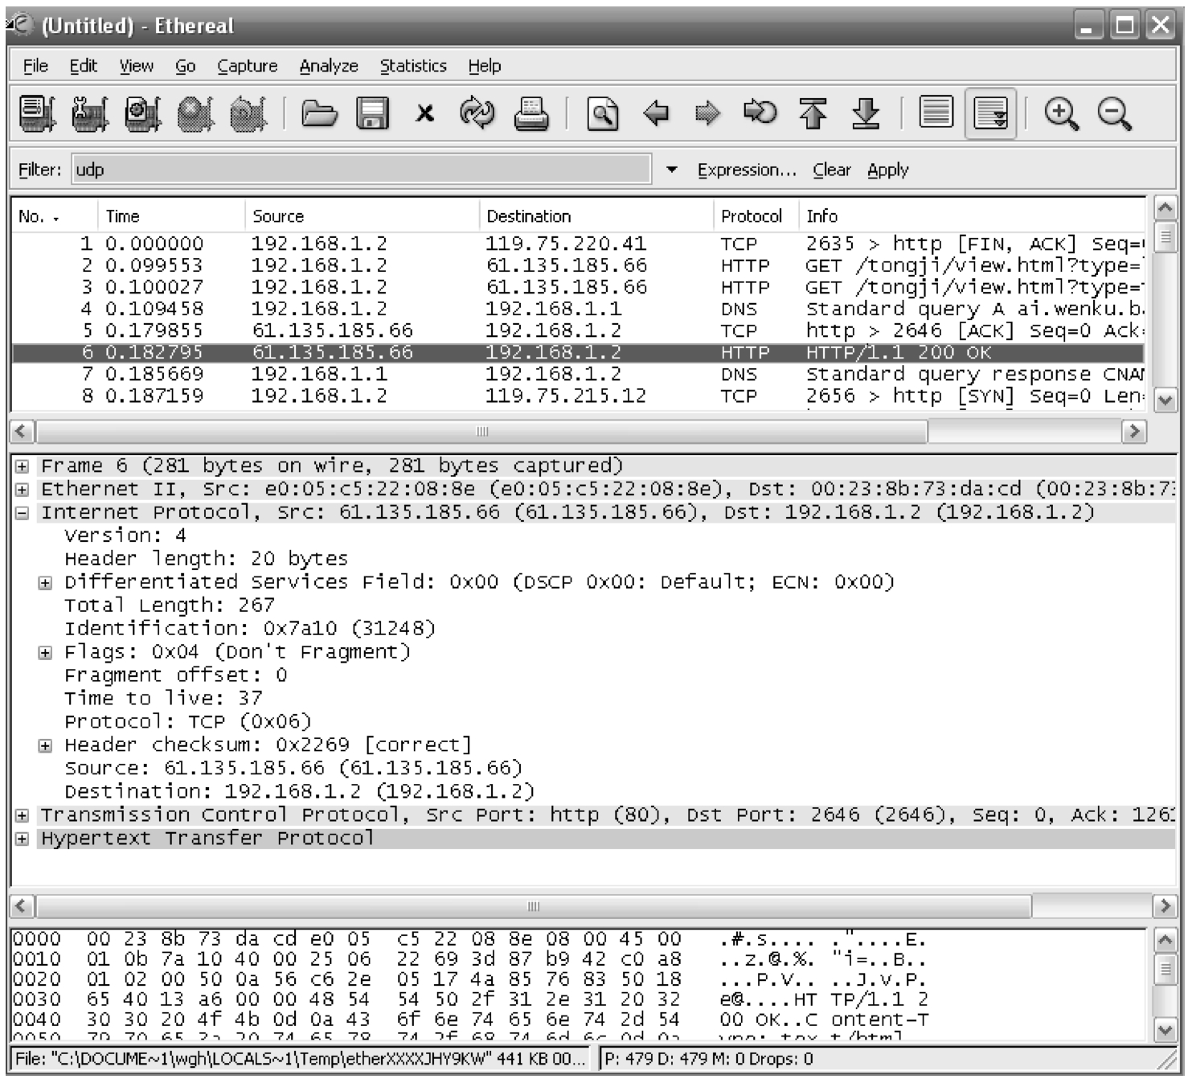Screen dimensions: 1188x1079
Task: Click the Apply filter button
Action: pyautogui.click(x=887, y=170)
